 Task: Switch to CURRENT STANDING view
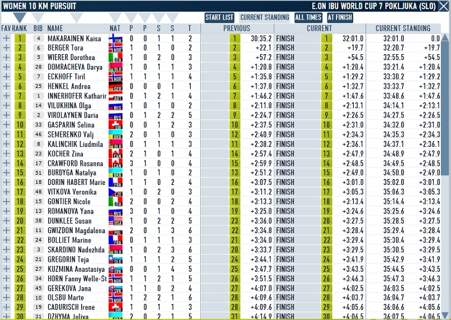[265, 17]
